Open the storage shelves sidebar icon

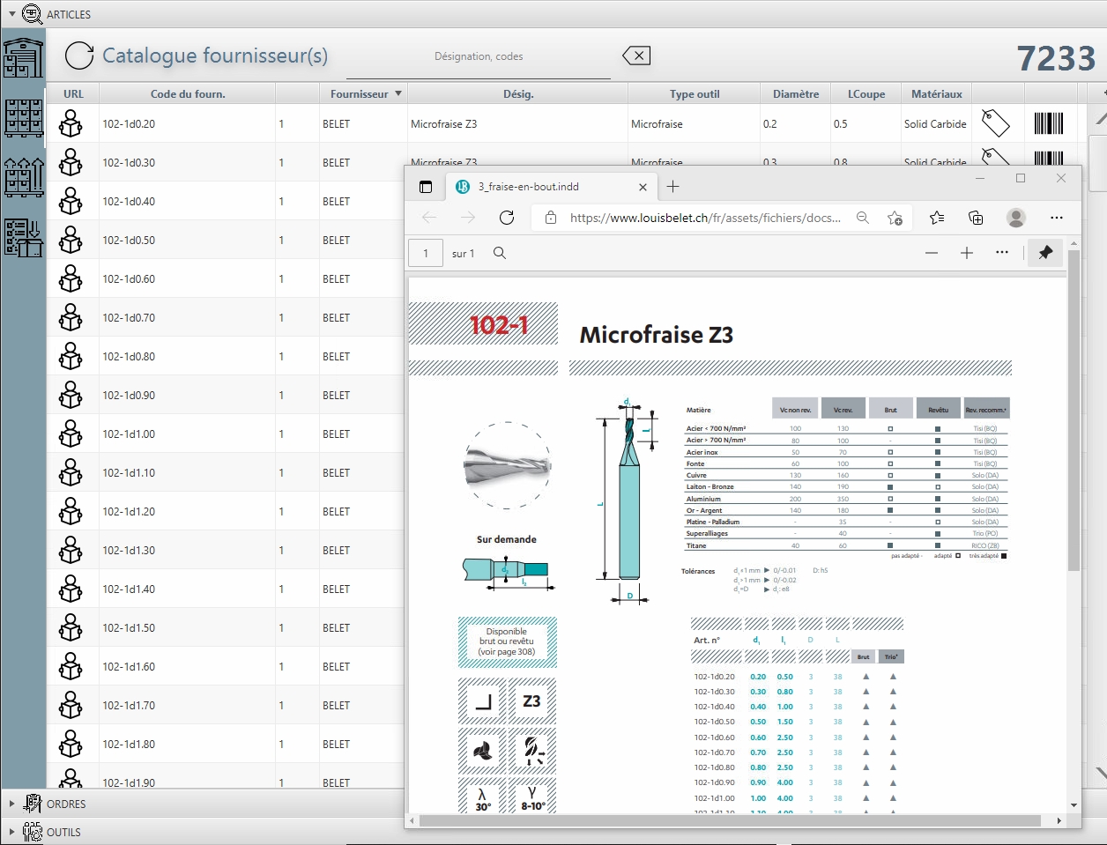pyautogui.click(x=24, y=118)
